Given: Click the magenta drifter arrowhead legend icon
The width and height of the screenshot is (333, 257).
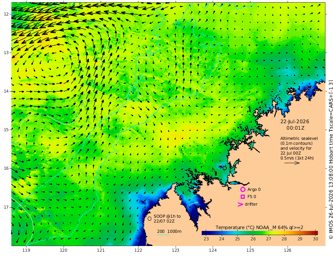Looking at the screenshot, I should tap(240, 204).
